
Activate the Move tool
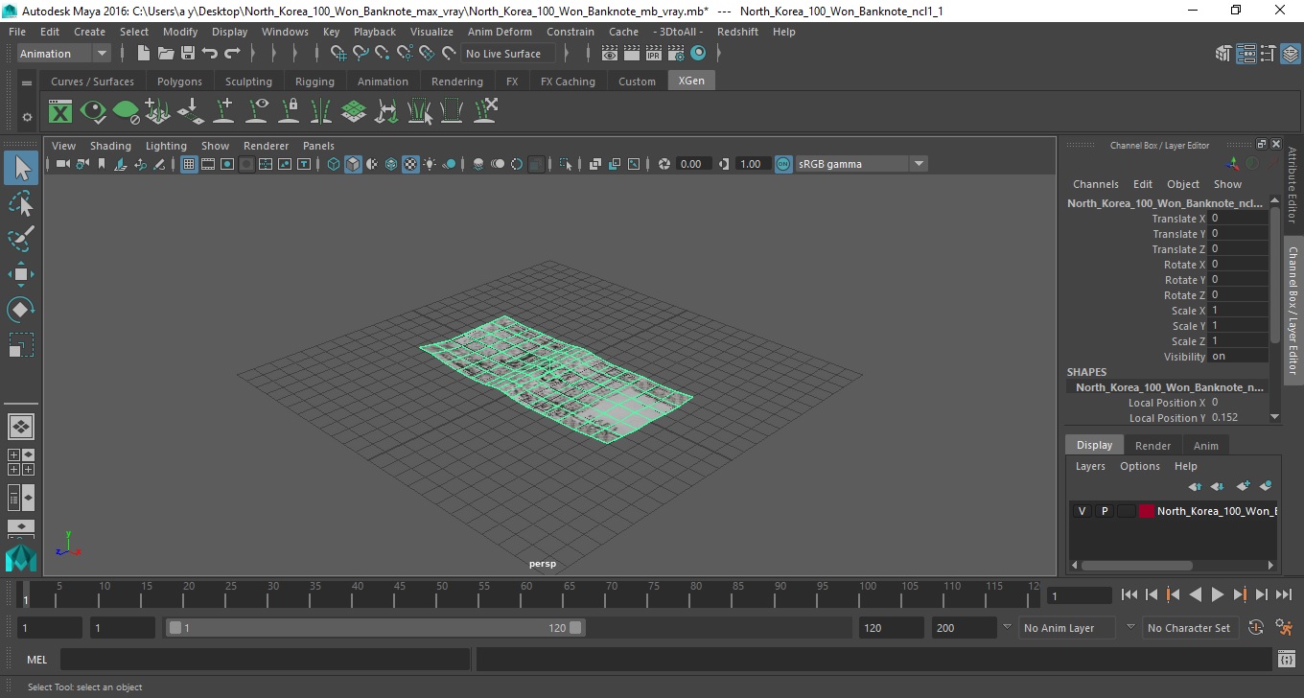21,274
